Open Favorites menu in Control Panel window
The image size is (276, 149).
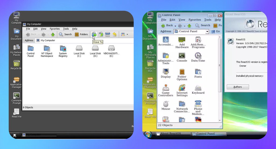pyautogui.click(x=195, y=20)
